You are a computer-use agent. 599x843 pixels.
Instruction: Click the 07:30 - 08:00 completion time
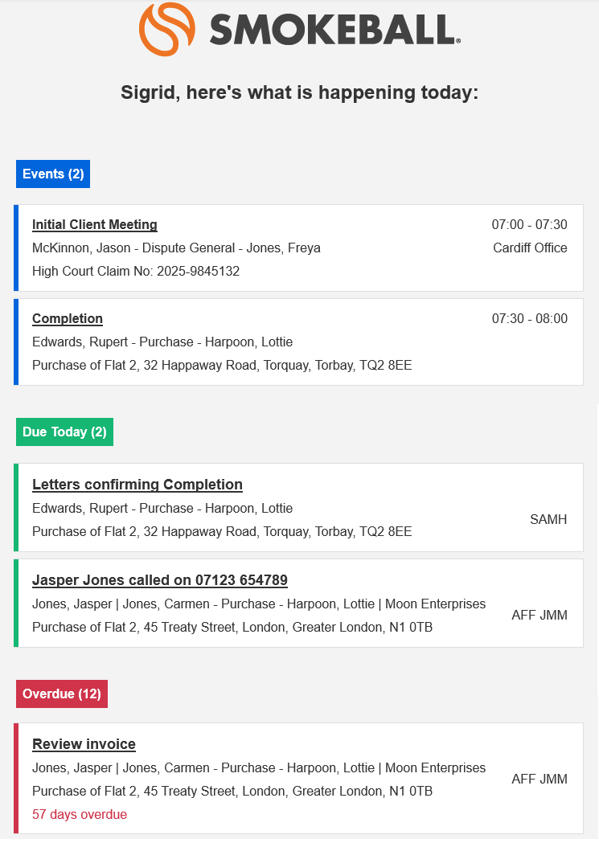click(x=530, y=319)
